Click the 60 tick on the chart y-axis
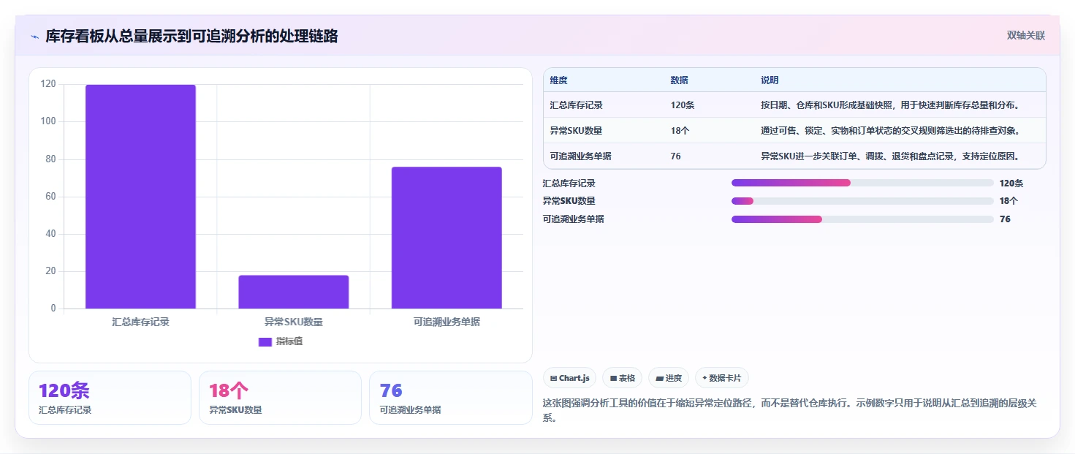1075x454 pixels. click(x=50, y=197)
